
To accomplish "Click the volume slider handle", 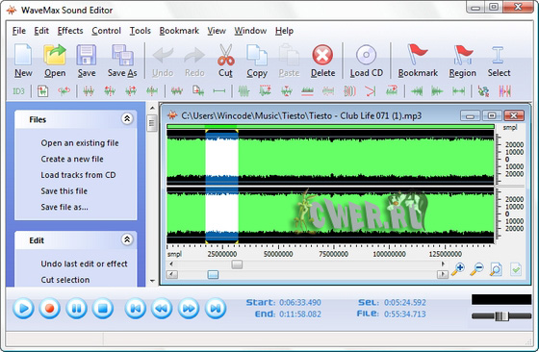I will pos(501,316).
